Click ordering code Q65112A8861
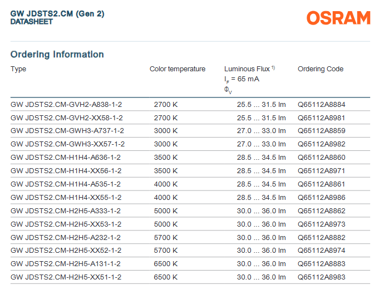Image resolution: width=379 pixels, height=299 pixels. pos(321,184)
